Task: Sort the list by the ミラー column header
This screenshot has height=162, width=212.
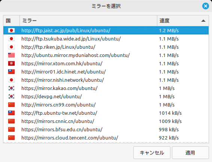Action: coord(88,21)
